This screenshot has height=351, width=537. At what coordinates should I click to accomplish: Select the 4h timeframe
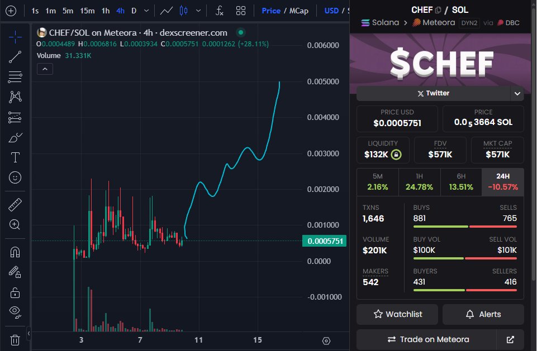click(x=120, y=11)
